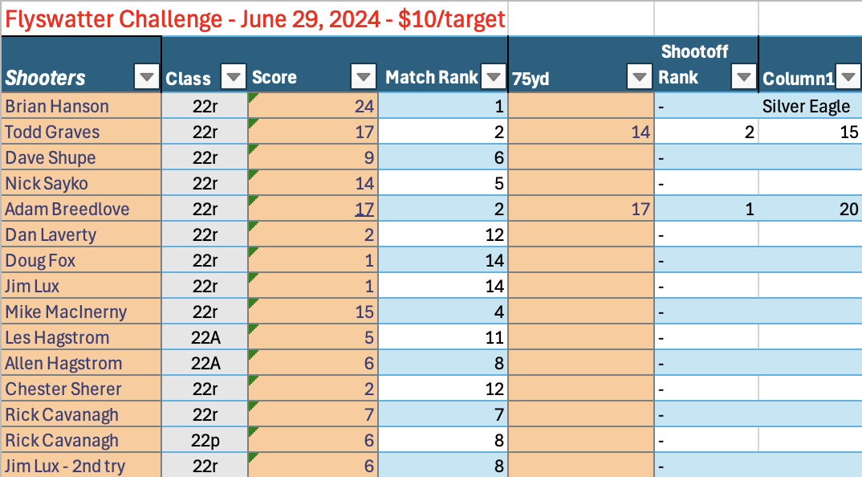Select the 'Jim Lux - 2nd try' cell
This screenshot has height=477, width=862.
[81, 466]
